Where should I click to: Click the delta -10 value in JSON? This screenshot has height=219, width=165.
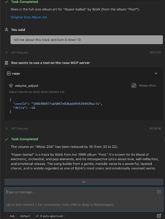[x=32, y=108]
